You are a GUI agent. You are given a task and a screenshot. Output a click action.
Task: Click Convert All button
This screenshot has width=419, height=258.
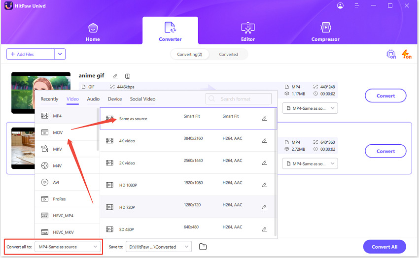click(384, 247)
